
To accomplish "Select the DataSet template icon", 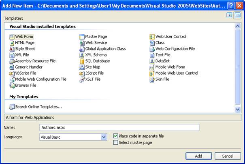I will tap(152, 61).
